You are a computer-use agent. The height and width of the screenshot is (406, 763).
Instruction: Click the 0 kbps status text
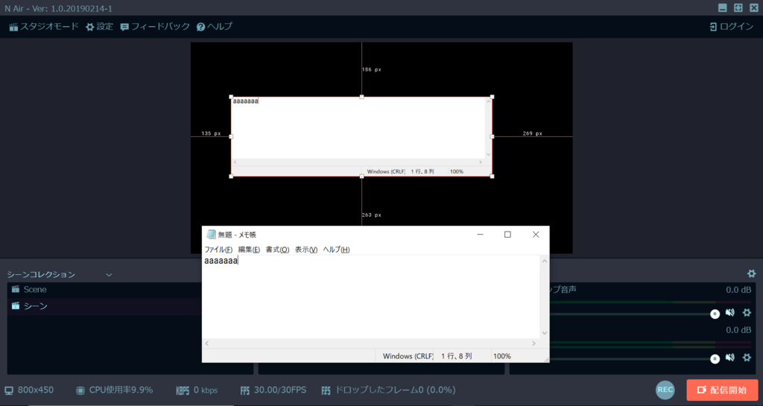point(206,390)
